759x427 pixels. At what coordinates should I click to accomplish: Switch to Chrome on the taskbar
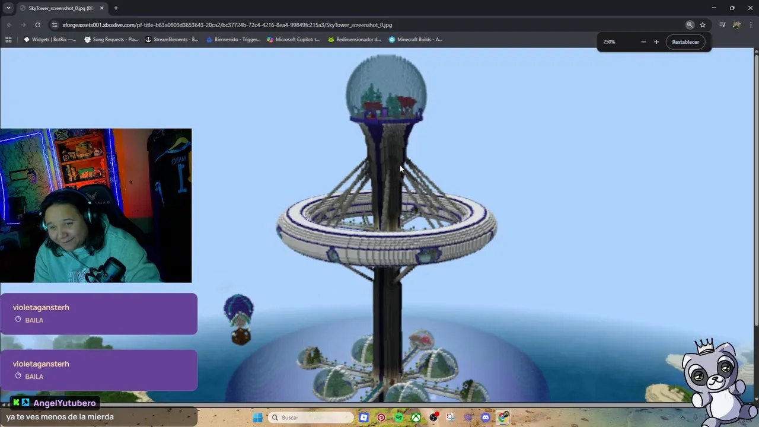(x=503, y=418)
